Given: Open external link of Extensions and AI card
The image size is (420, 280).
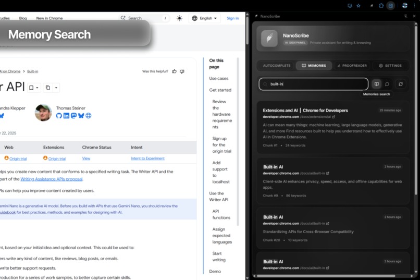Looking at the screenshot, I should pyautogui.click(x=333, y=117).
